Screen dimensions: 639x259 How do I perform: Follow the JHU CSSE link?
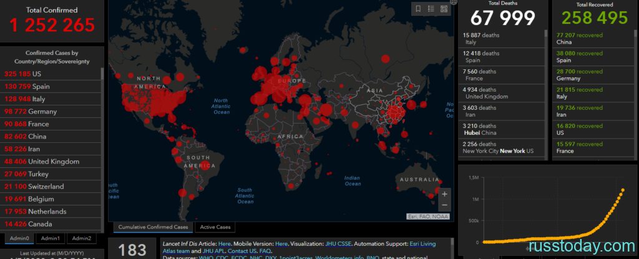(338, 244)
